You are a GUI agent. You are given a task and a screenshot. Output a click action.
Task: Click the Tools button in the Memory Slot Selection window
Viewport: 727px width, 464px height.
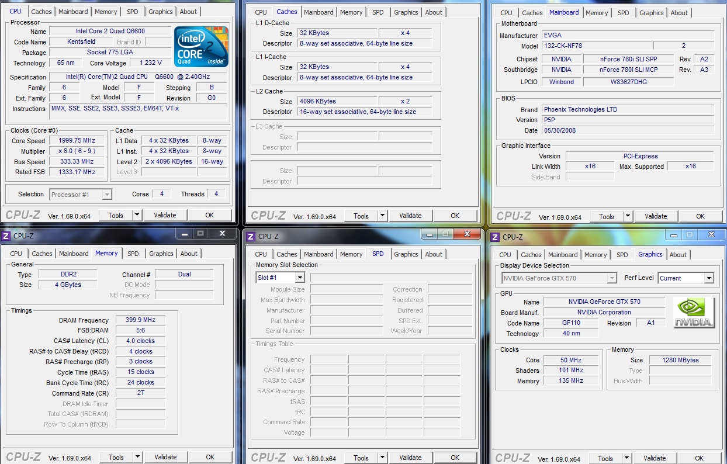tap(361, 458)
